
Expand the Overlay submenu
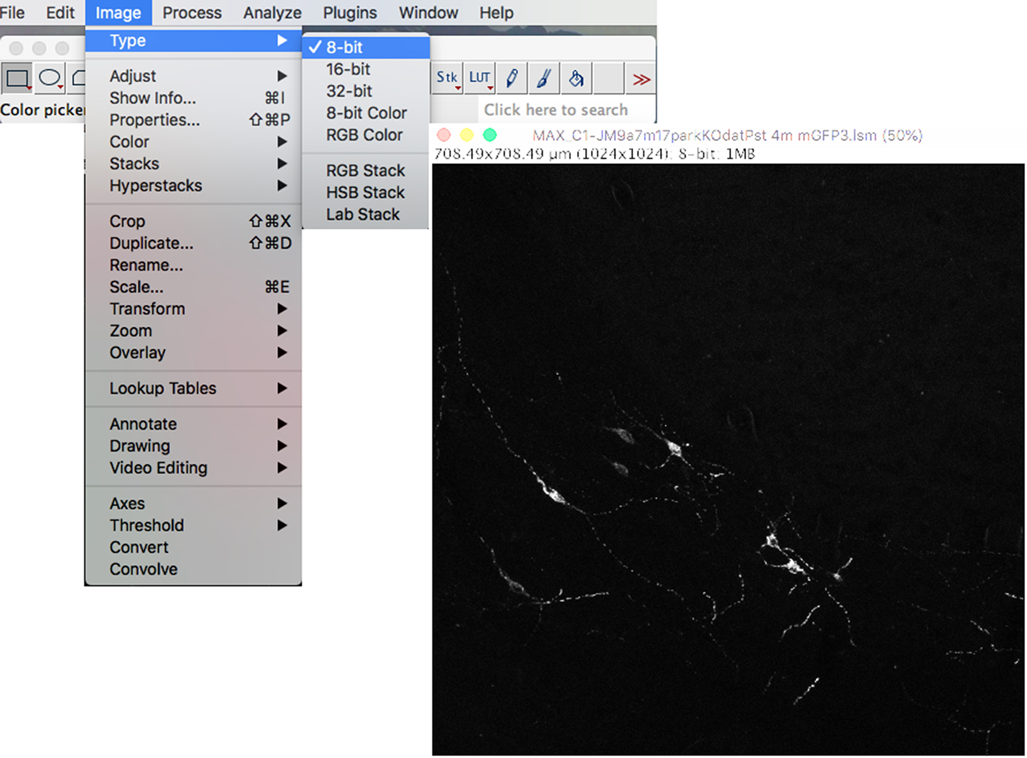click(x=194, y=353)
